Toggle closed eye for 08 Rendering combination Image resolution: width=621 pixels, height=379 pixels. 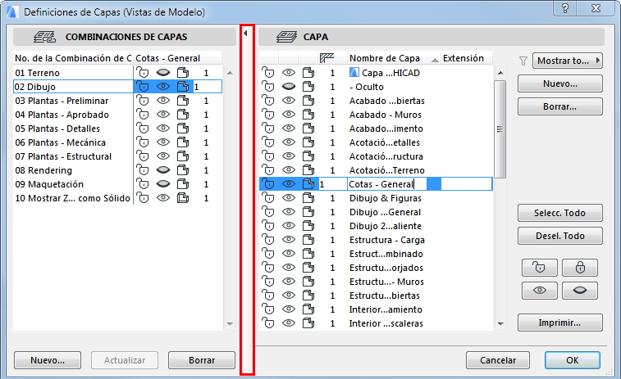163,170
